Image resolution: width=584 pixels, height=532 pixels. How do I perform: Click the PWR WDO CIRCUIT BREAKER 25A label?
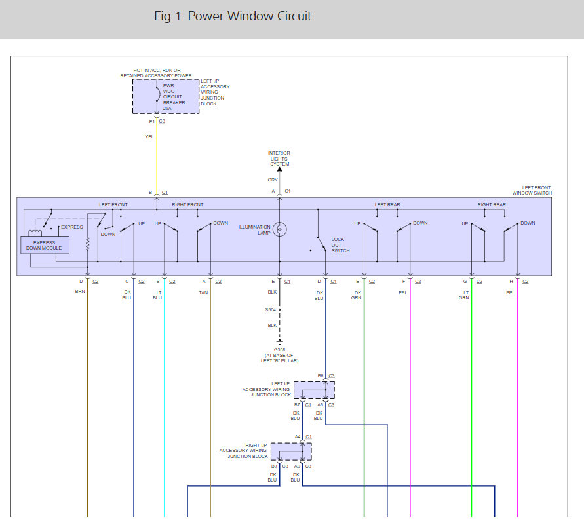coord(174,97)
